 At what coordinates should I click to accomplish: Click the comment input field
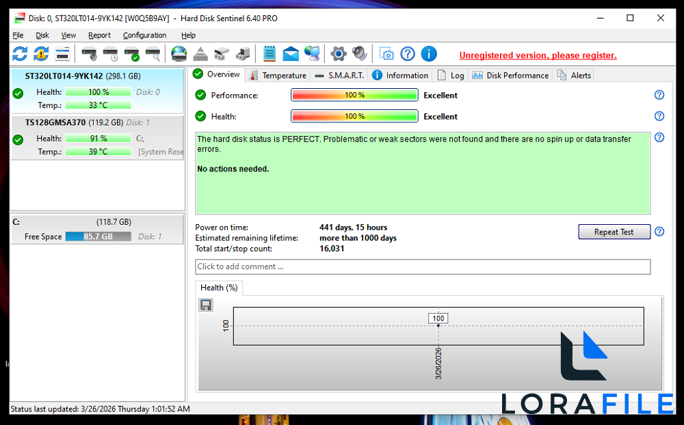point(422,266)
